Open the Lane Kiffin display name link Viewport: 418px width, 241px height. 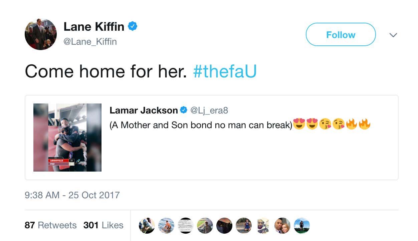[94, 27]
